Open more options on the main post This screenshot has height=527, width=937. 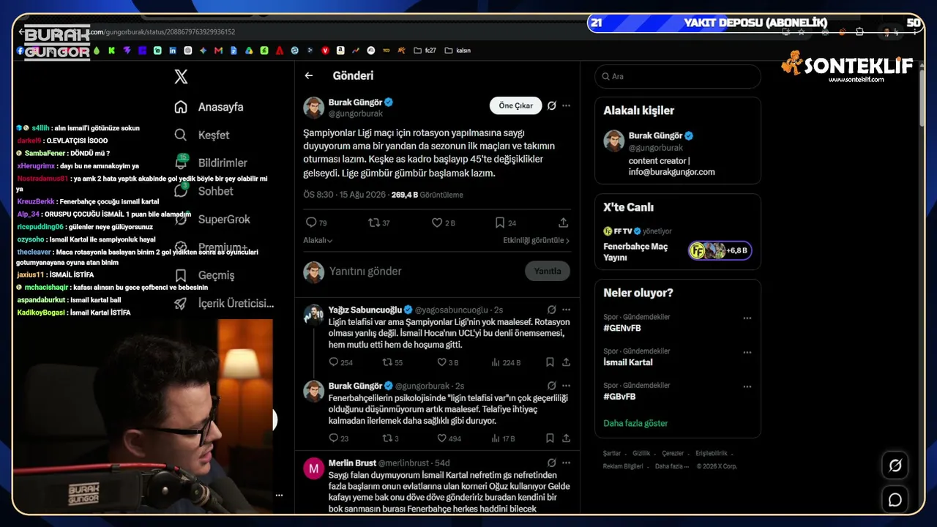[566, 105]
